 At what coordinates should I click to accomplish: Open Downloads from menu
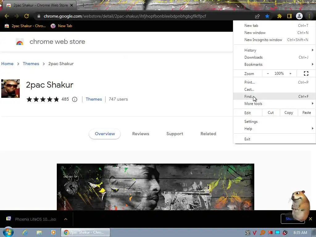274,57
